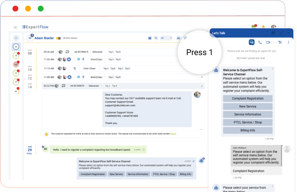Click Tag D in the 11:15 AM row
The height and width of the screenshot is (192, 297).
(x=120, y=68)
